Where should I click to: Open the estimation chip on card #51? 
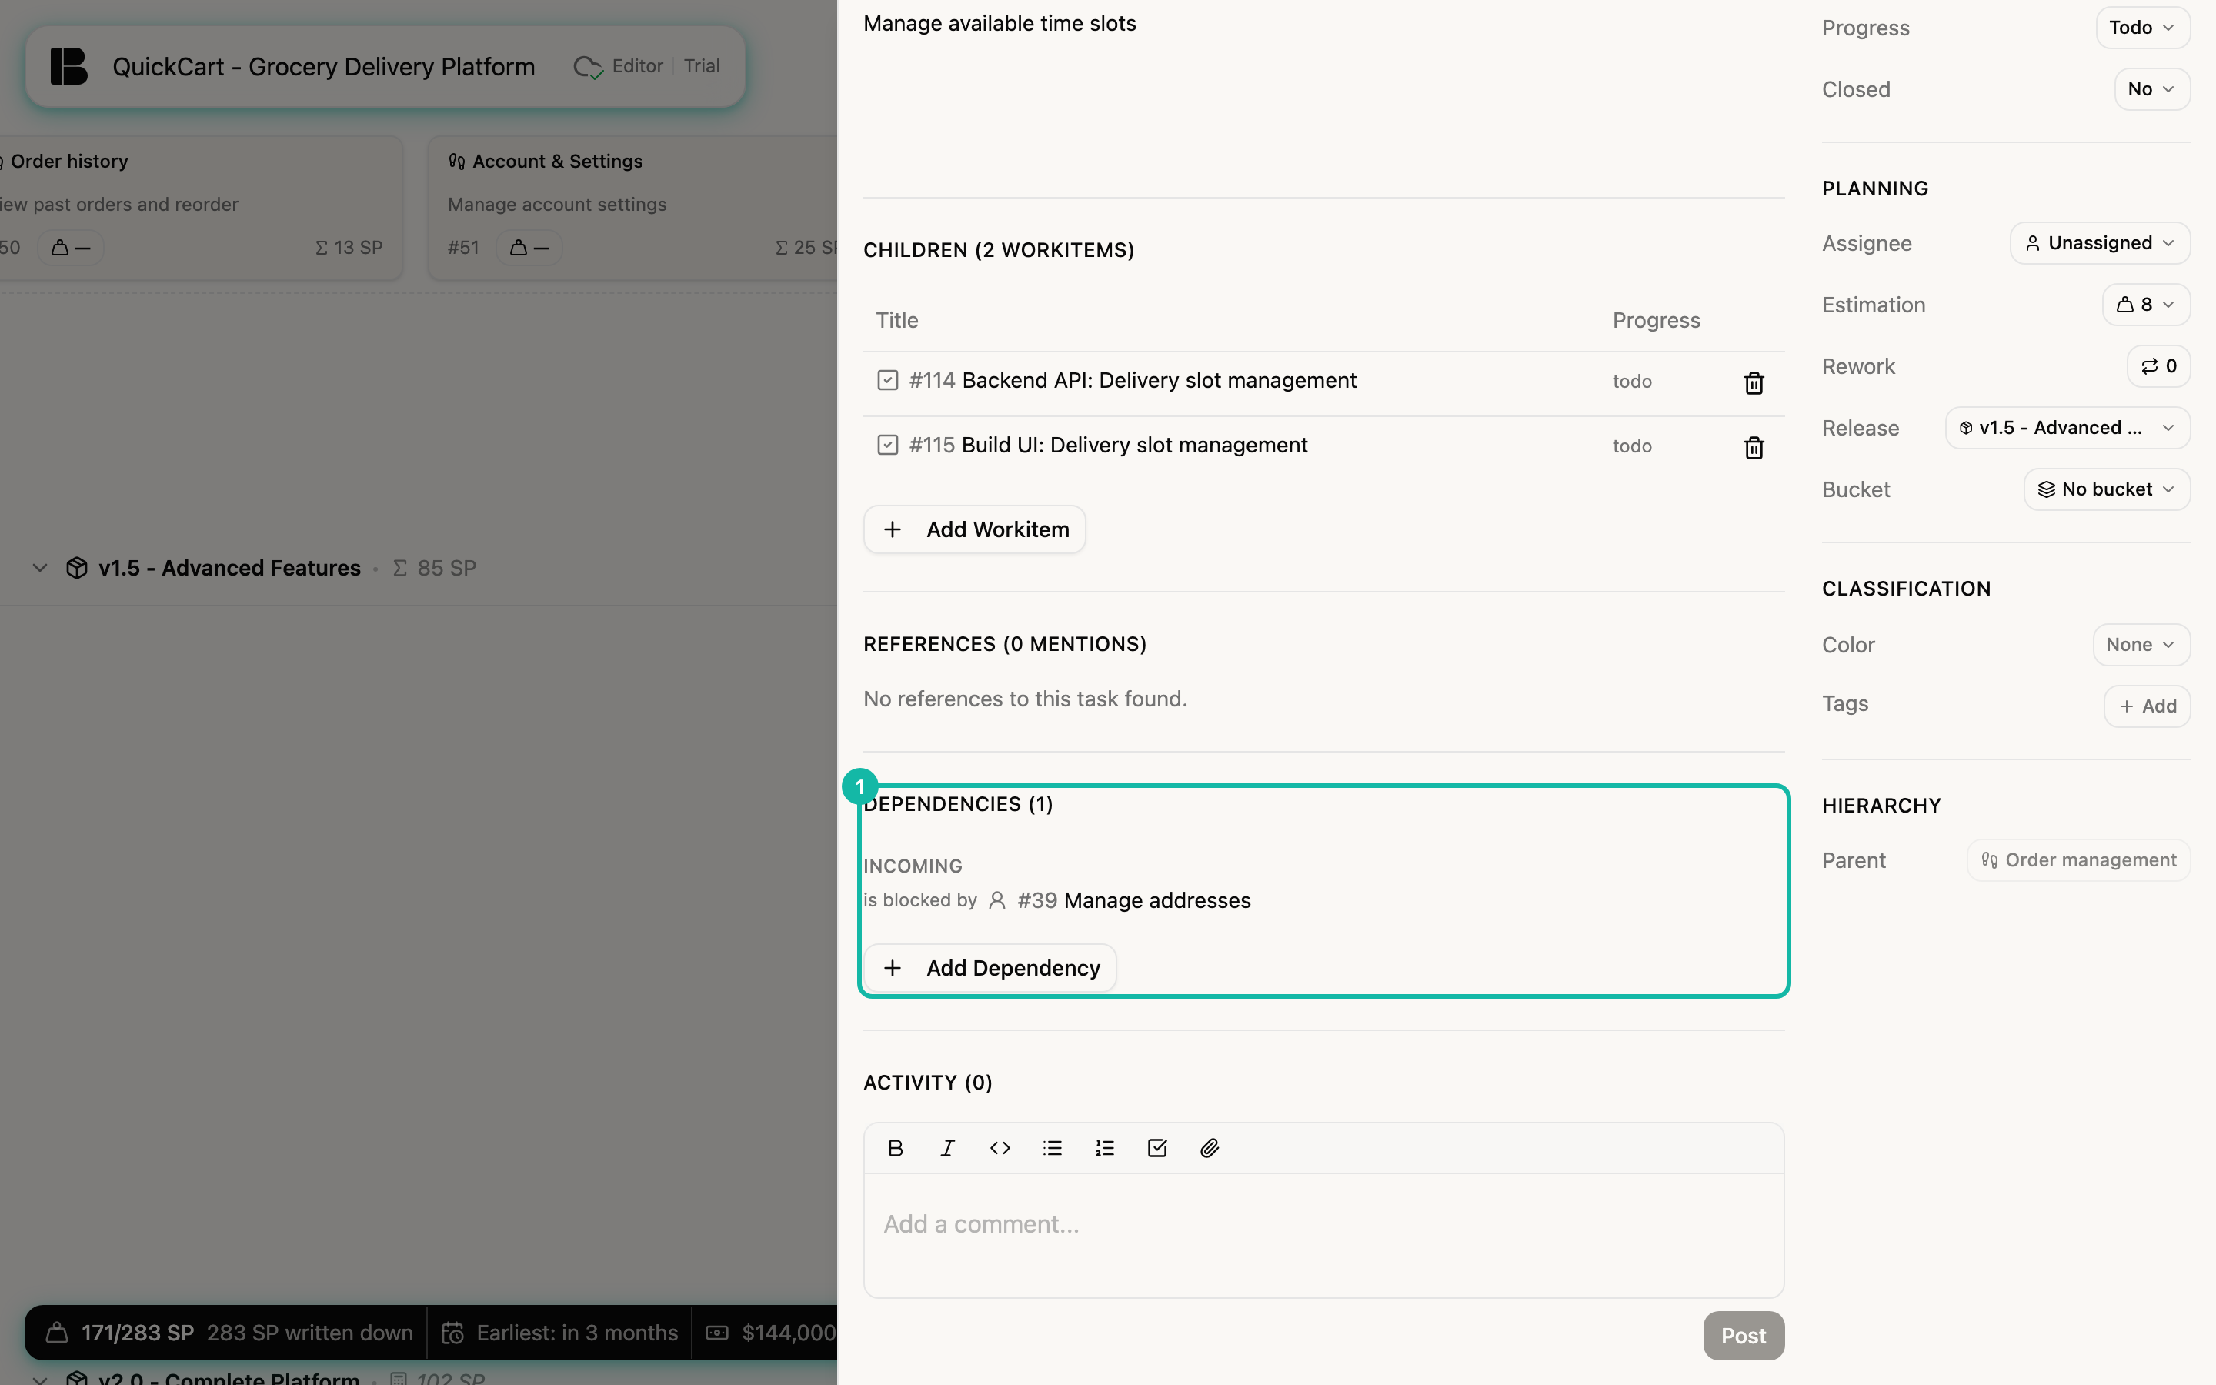point(529,247)
